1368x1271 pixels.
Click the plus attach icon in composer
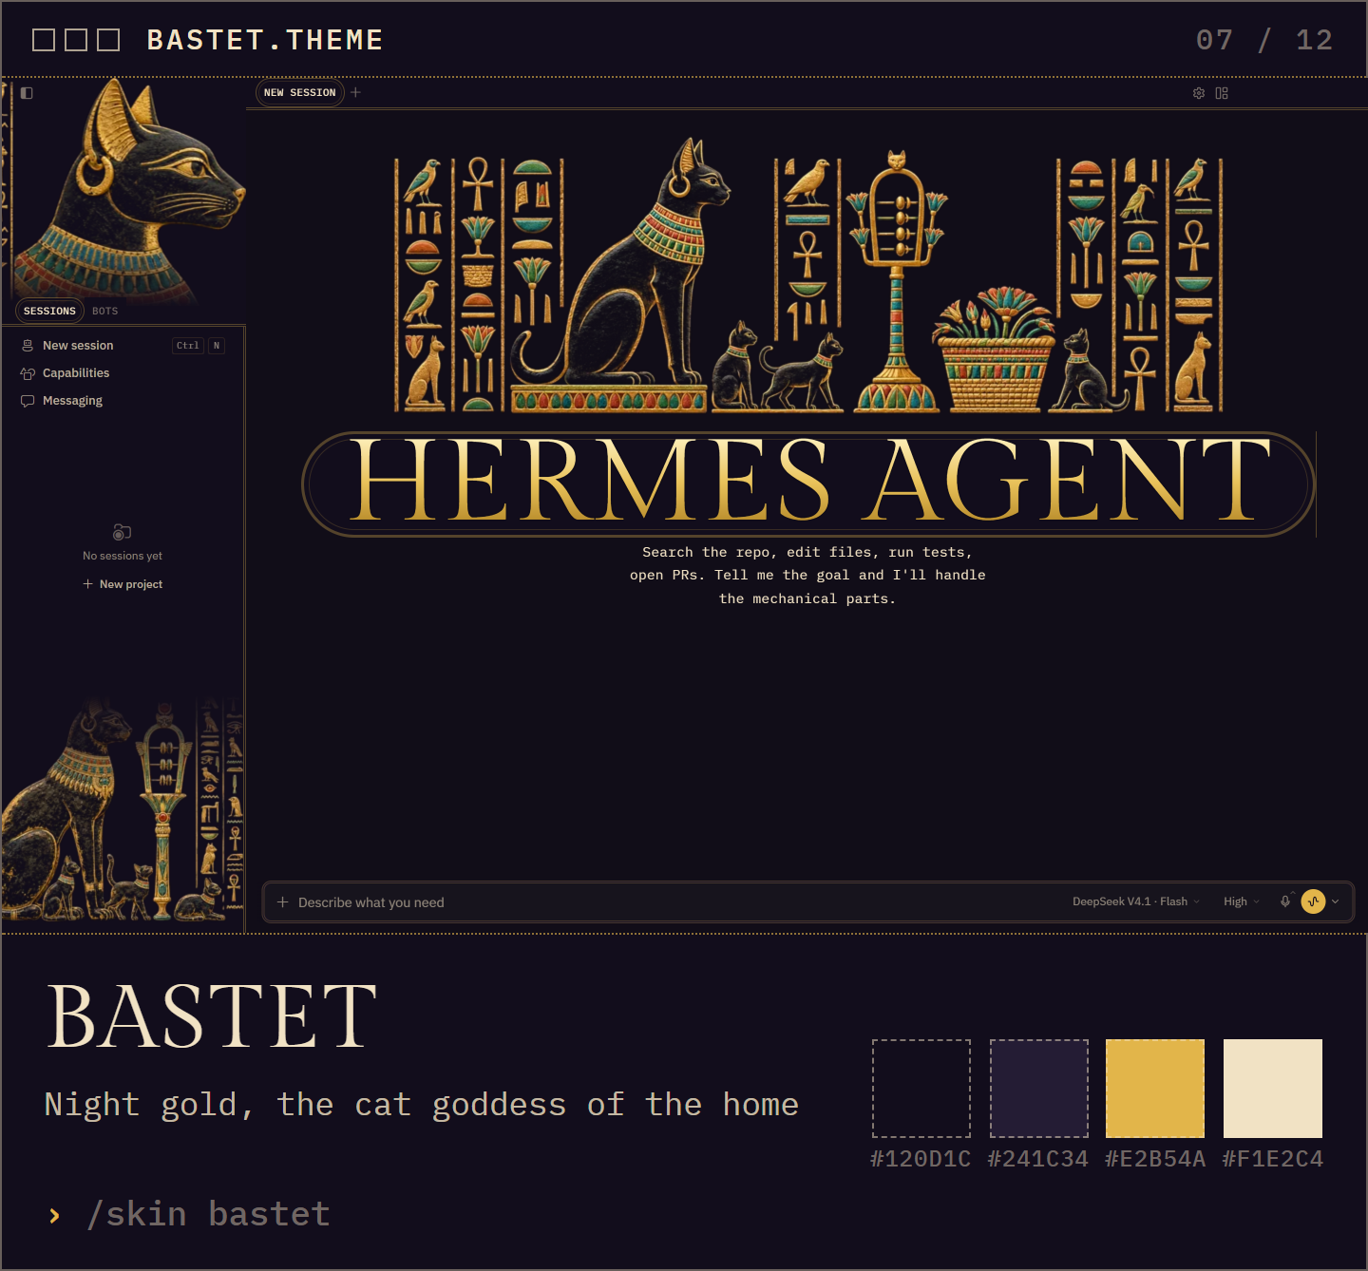(x=282, y=902)
